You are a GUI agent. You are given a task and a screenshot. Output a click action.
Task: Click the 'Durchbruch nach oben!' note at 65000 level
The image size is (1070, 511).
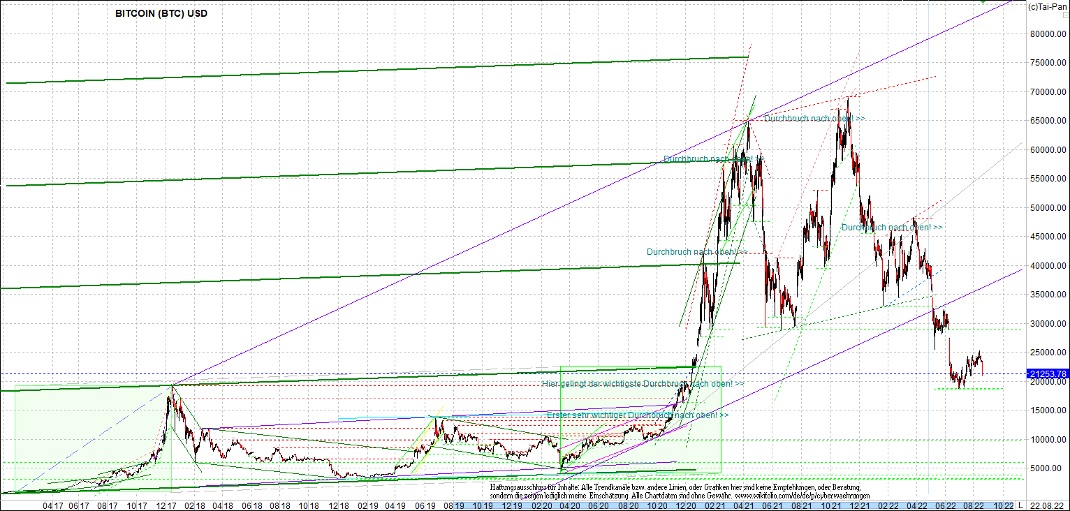(814, 119)
